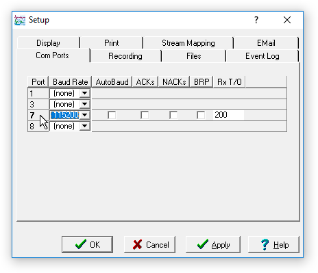
Task: Expand baud rate dropdown for port 8
Action: (x=85, y=126)
